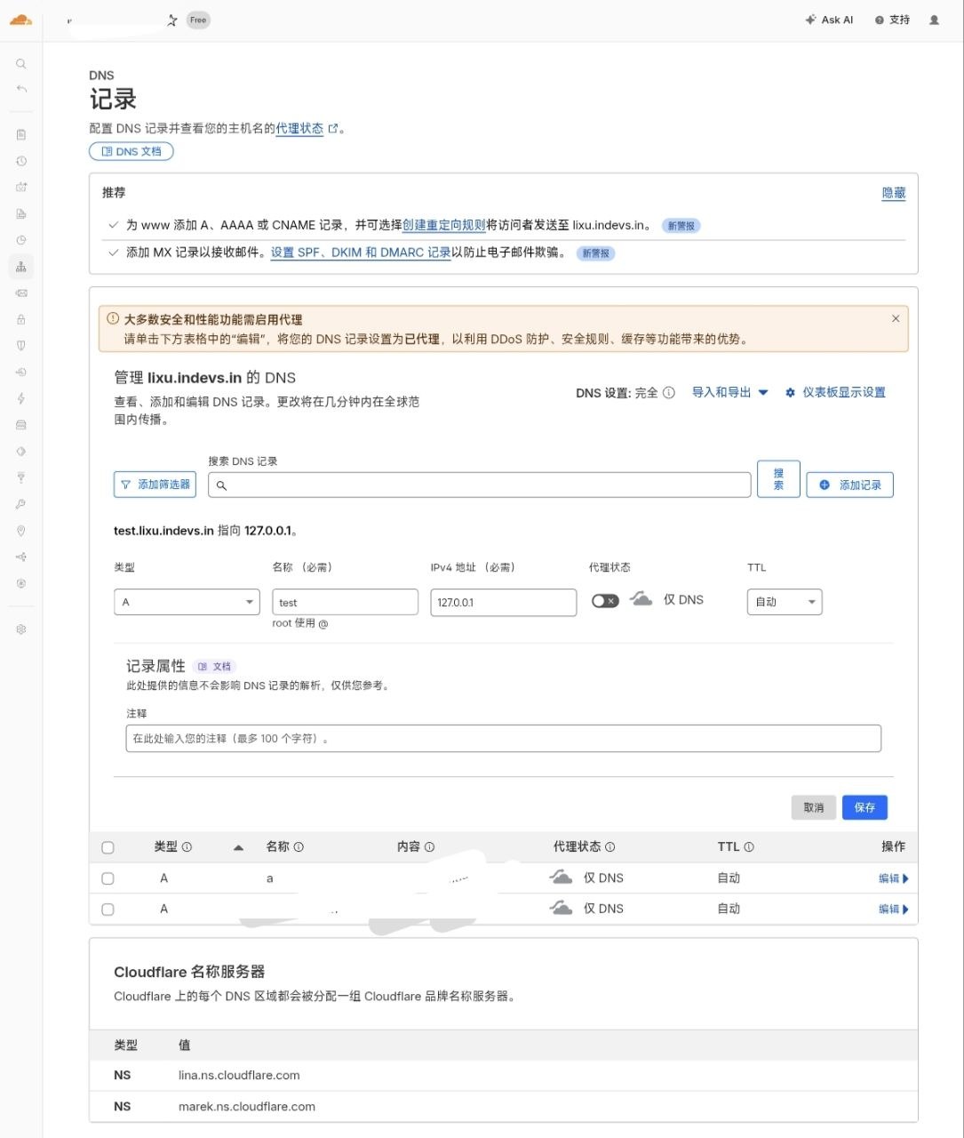Open sidebar search icon

click(21, 64)
